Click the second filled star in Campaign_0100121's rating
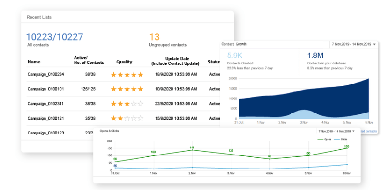 tap(120, 119)
